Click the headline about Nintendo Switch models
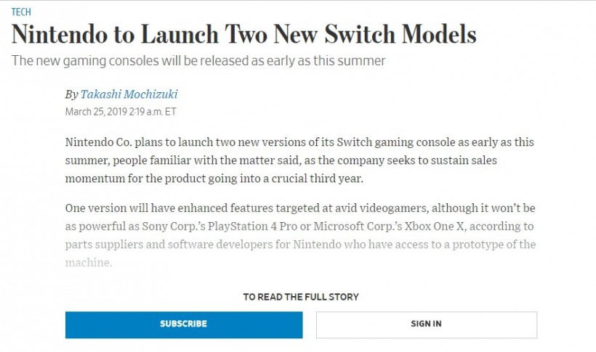Screen dimensions: 596x352 tap(243, 36)
